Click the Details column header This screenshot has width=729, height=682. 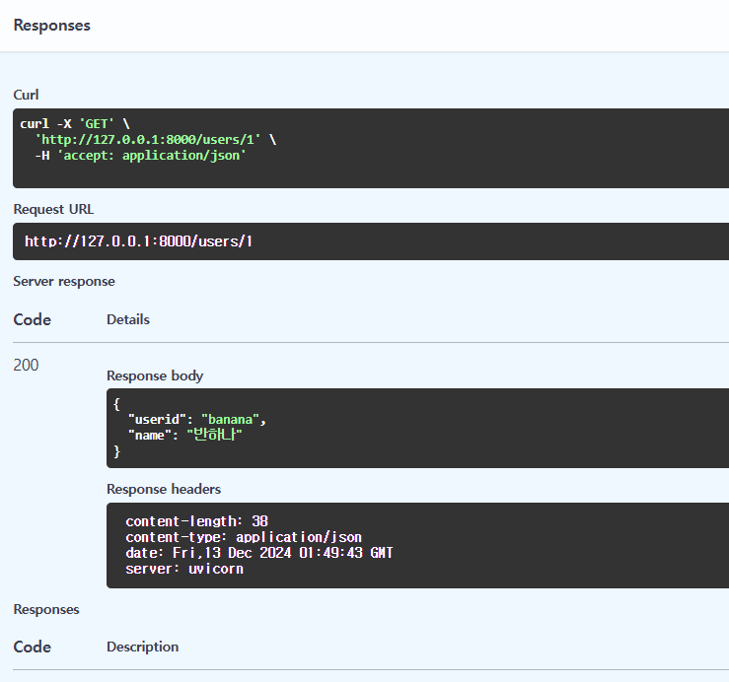[x=128, y=319]
